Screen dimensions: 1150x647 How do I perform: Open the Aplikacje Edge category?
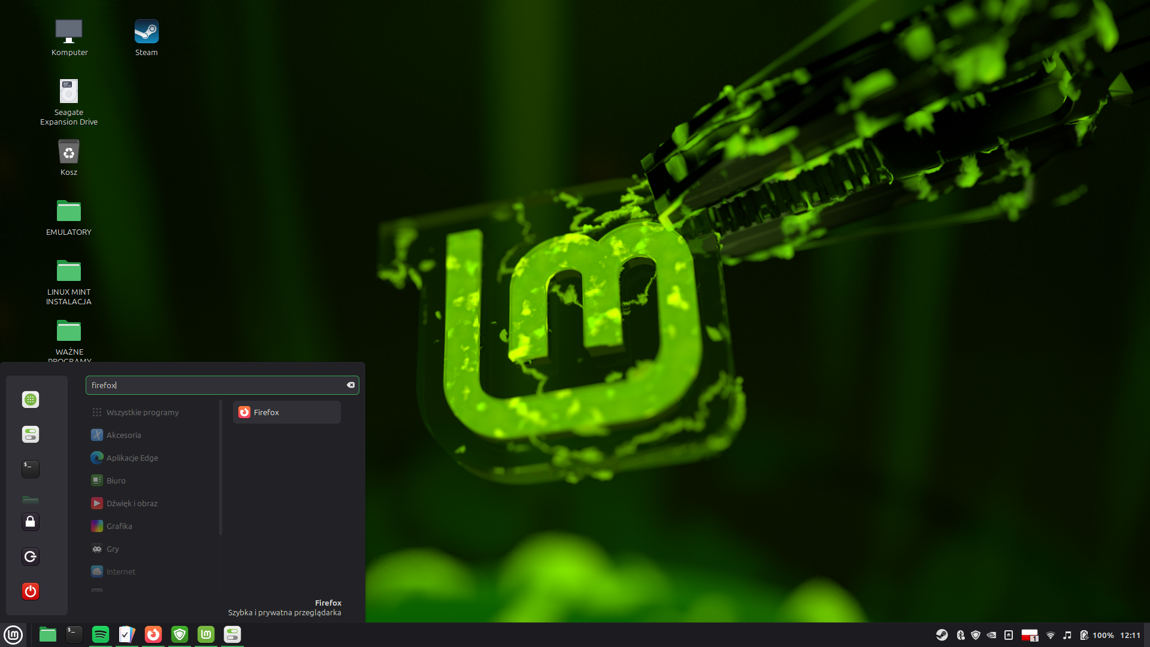(x=132, y=458)
